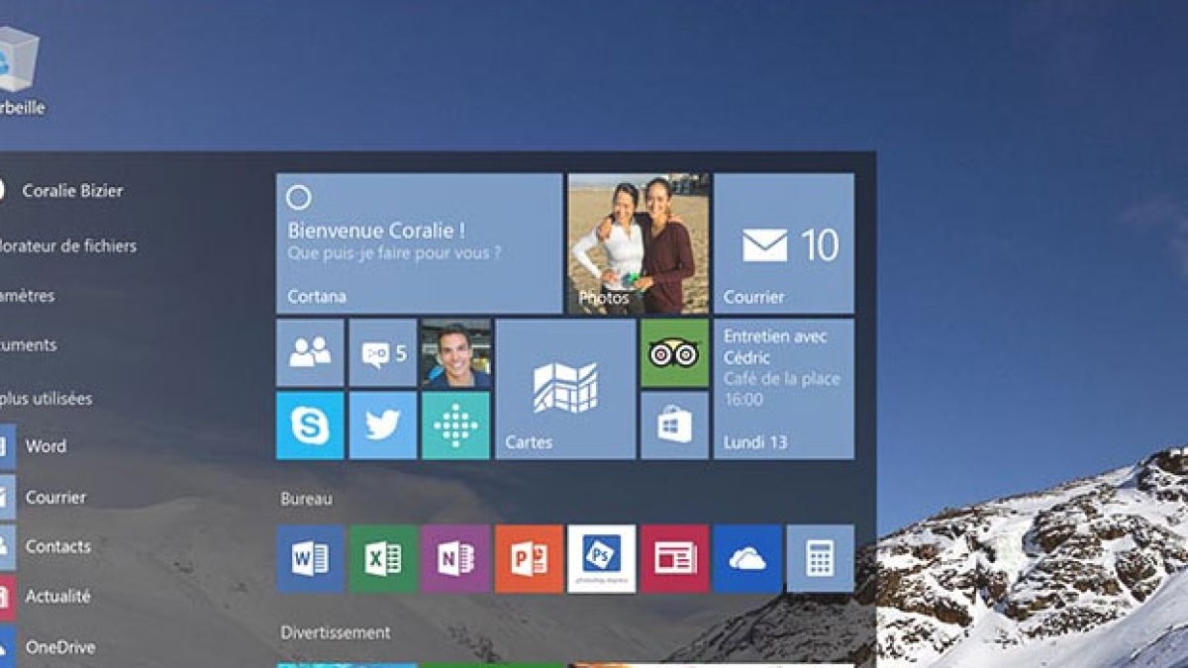The height and width of the screenshot is (668, 1188).
Task: Click the Bureau group heading
Action: 306,499
